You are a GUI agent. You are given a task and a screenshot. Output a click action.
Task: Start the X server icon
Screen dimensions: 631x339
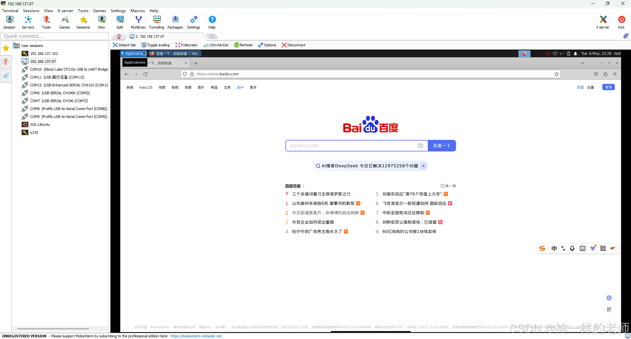click(603, 22)
